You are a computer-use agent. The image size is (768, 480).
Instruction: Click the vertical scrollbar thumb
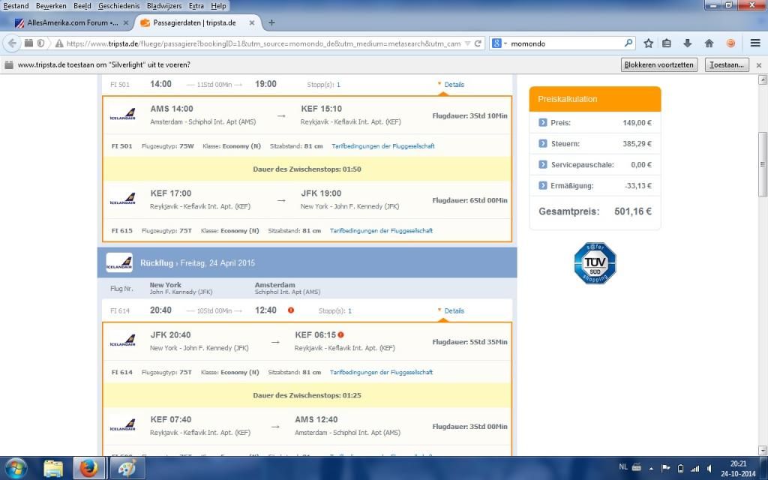[x=762, y=164]
